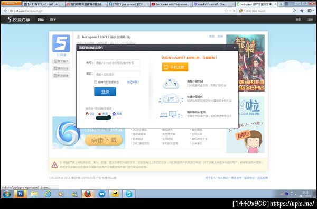Viewport: 317px width, 209px height.
Task: Open the 圈子 header menu item
Action: [x=53, y=20]
